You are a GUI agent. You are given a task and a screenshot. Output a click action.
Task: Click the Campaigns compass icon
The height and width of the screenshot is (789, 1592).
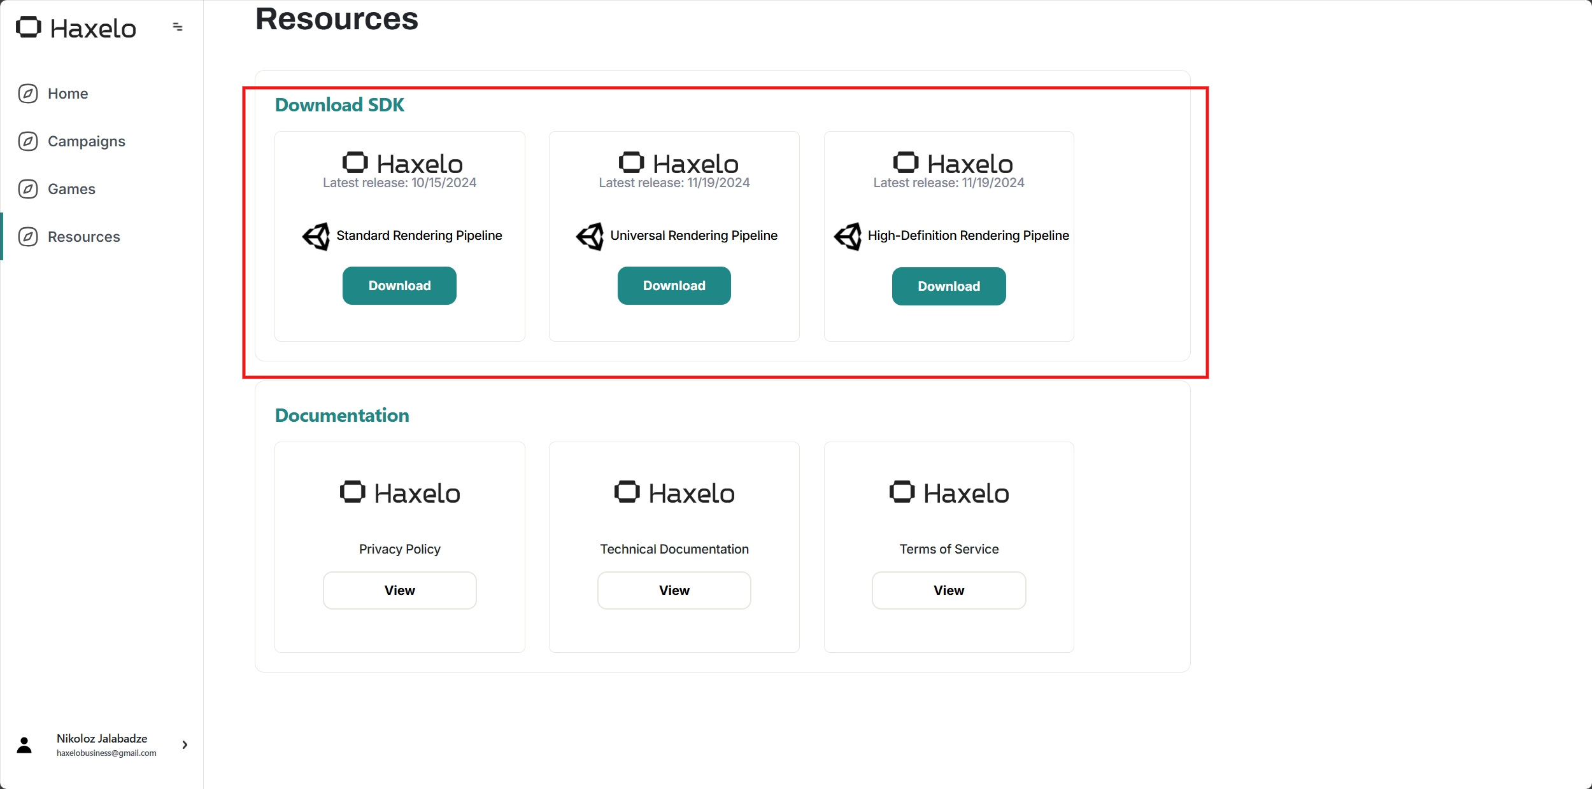[x=28, y=141]
